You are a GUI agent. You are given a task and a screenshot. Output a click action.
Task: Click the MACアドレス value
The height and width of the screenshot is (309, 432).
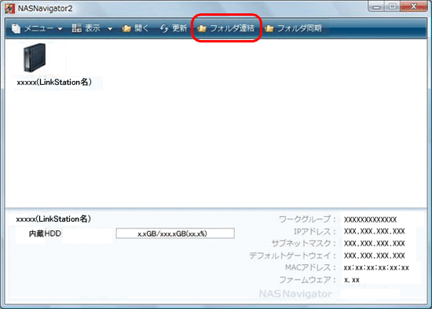pyautogui.click(x=376, y=267)
